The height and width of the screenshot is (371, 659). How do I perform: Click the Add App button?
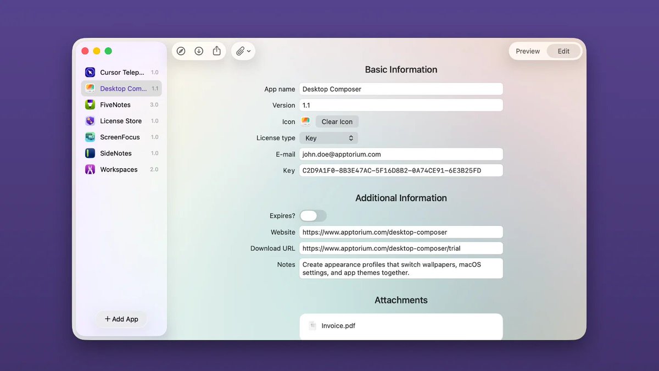[121, 319]
